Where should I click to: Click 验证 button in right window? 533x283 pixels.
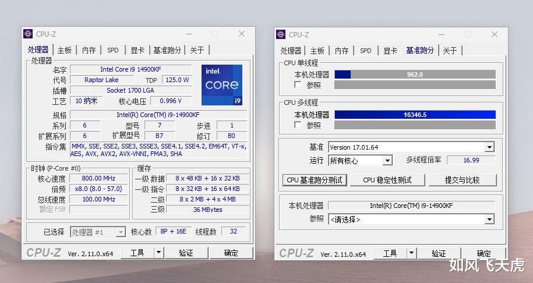point(439,253)
